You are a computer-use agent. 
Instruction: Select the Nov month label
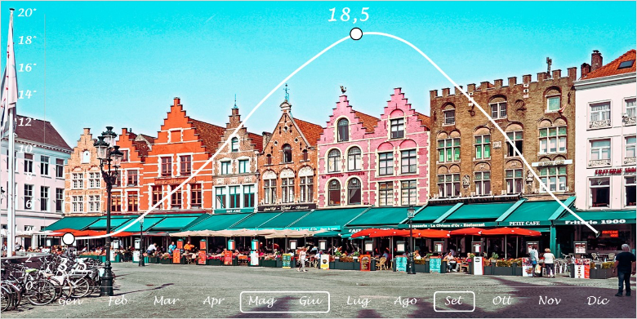click(550, 301)
